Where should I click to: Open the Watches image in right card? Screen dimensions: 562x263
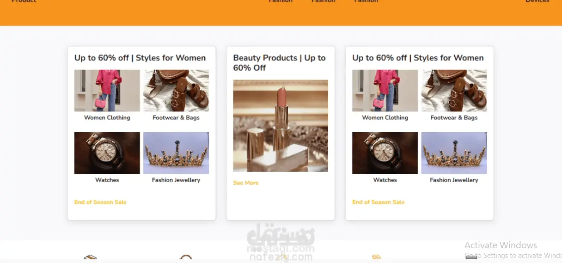pyautogui.click(x=385, y=153)
